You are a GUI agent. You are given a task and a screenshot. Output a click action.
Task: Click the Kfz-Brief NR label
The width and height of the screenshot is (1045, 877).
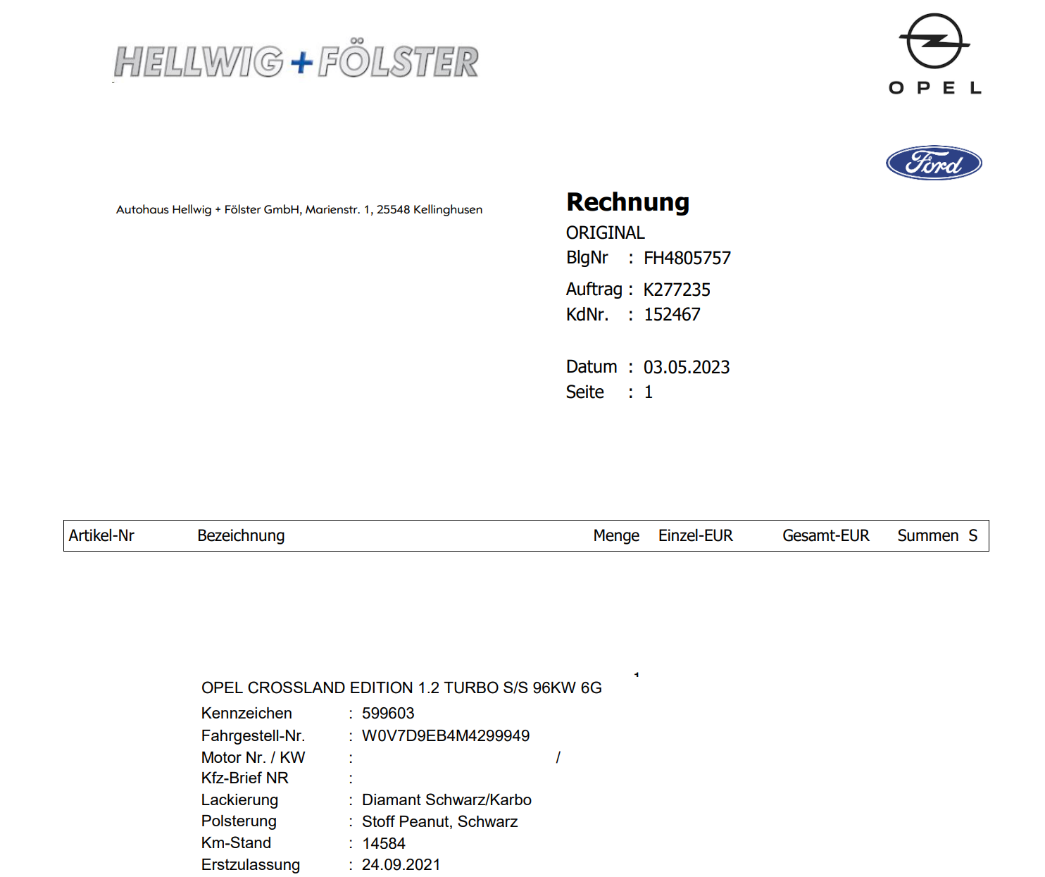coord(244,778)
